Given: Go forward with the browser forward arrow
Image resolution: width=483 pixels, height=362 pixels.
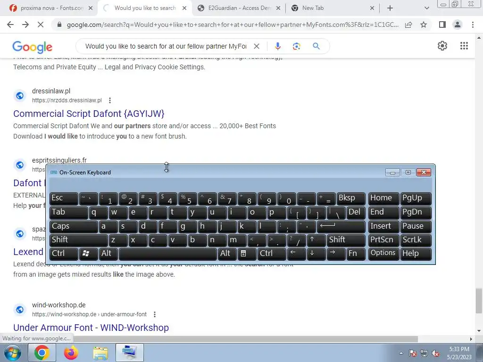Looking at the screenshot, I should click(x=25, y=25).
